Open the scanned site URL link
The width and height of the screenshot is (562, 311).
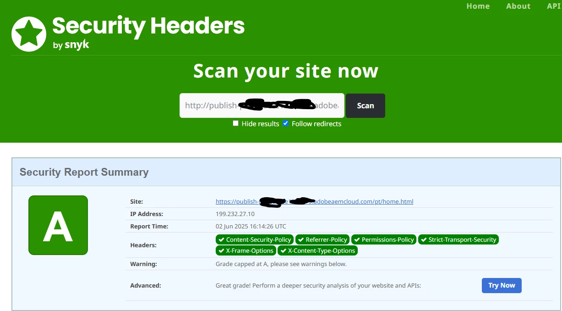click(x=315, y=201)
